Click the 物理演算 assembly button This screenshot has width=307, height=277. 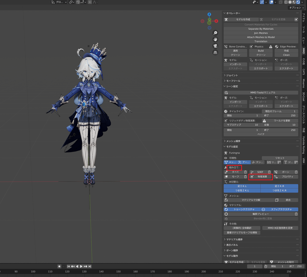click(x=261, y=177)
